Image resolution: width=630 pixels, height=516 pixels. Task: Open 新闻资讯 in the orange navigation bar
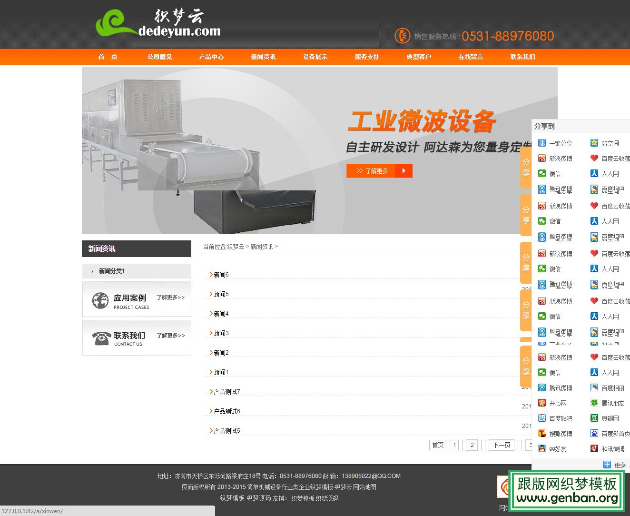click(263, 57)
